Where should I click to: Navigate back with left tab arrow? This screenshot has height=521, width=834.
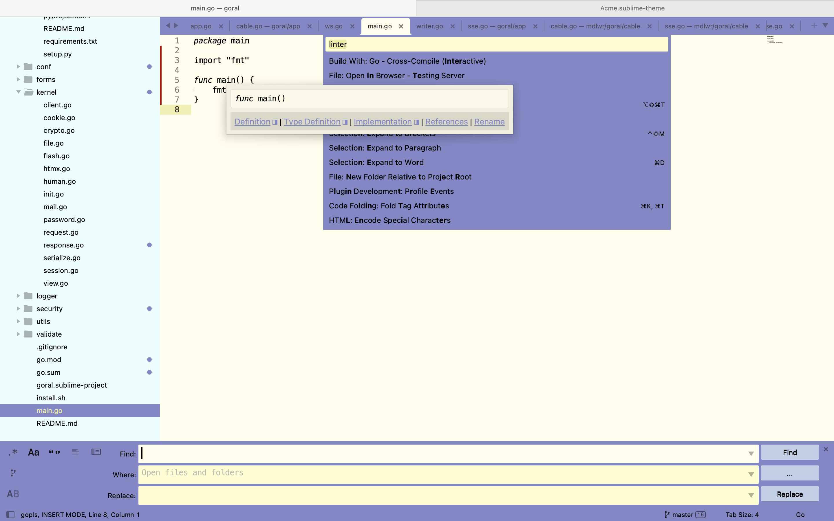[168, 25]
